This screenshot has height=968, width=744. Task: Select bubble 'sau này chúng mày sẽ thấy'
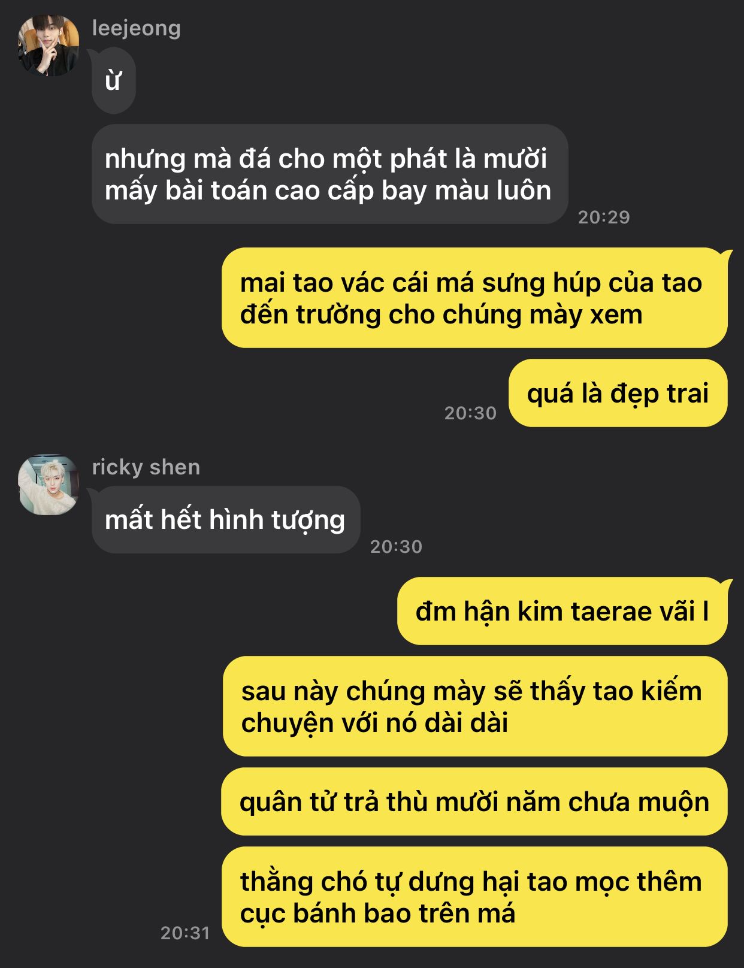pos(475,706)
